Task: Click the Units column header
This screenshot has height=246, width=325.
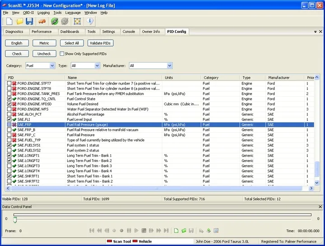Action: pos(169,77)
